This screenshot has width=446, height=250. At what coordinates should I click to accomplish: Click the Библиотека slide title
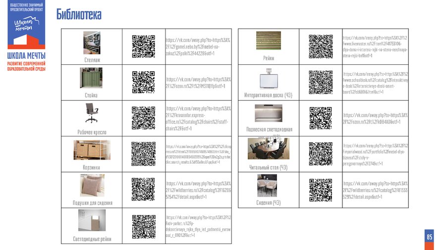point(79,14)
